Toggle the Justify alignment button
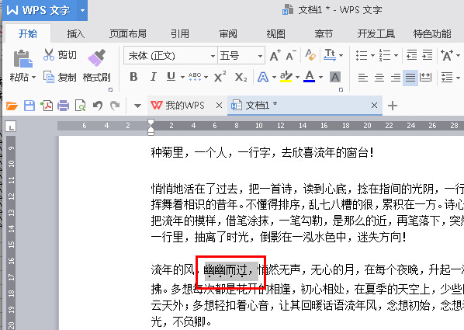The height and width of the screenshot is (330, 464). tap(410, 78)
